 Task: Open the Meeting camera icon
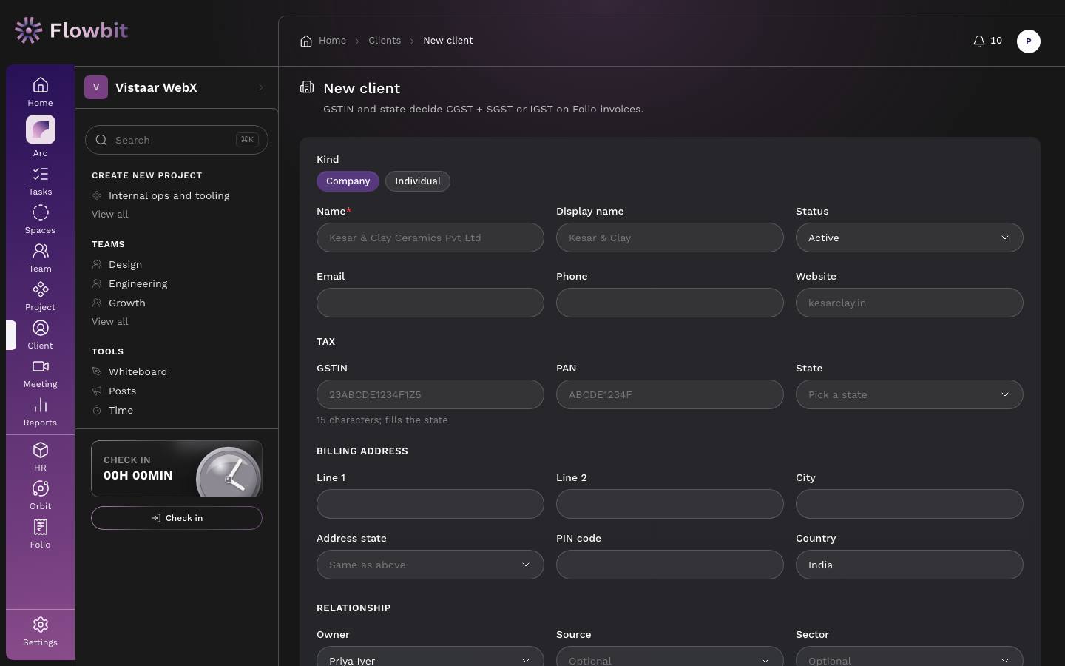(41, 367)
